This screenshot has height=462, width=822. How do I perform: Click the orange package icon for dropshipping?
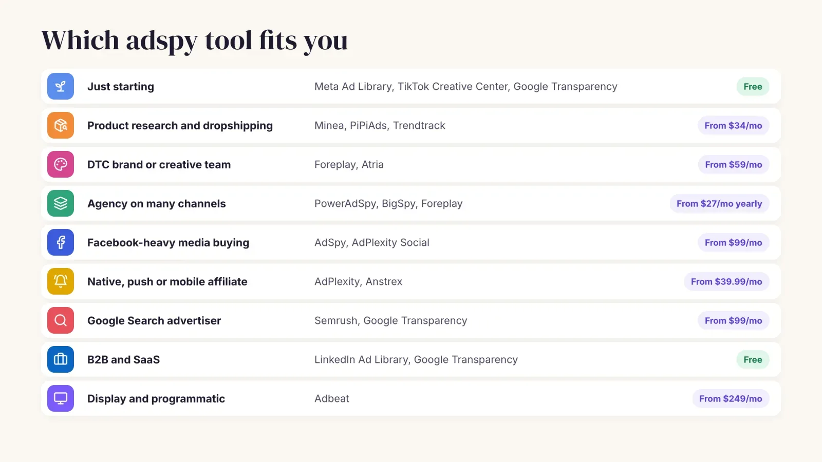pyautogui.click(x=61, y=125)
